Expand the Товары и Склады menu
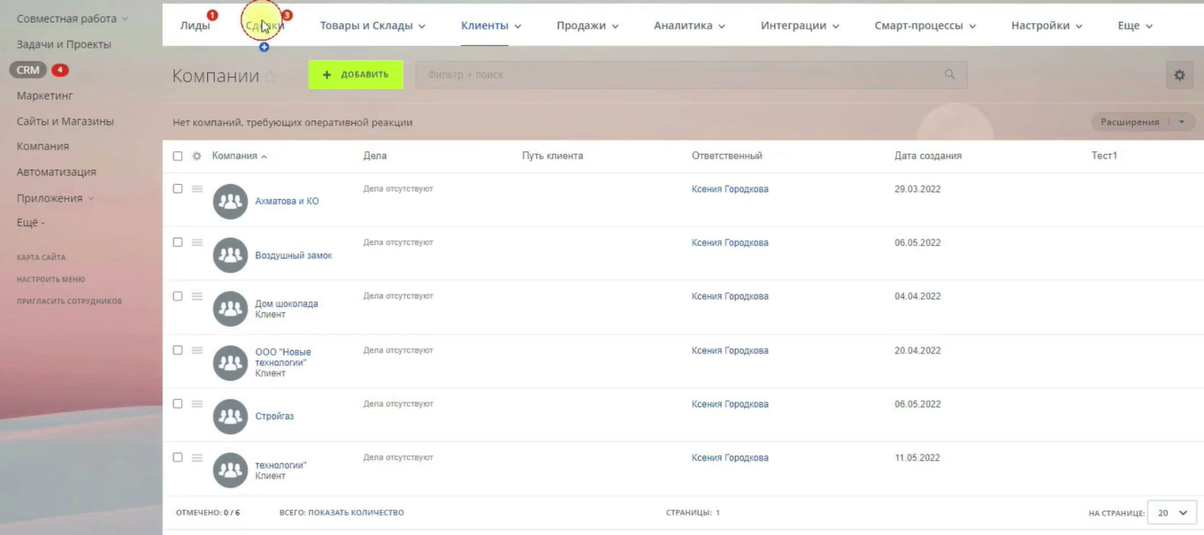This screenshot has height=535, width=1204. click(372, 26)
